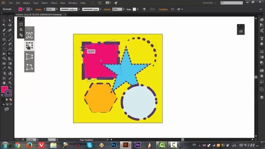
Task: Expand the opacity slider arrow
Action: point(124,9)
